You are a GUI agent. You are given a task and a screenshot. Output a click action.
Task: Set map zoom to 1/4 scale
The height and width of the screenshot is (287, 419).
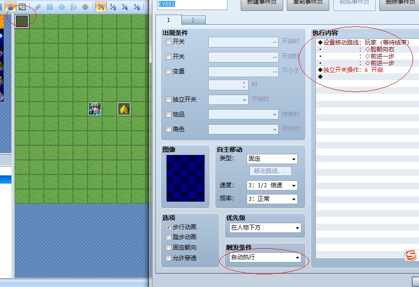pyautogui.click(x=125, y=7)
